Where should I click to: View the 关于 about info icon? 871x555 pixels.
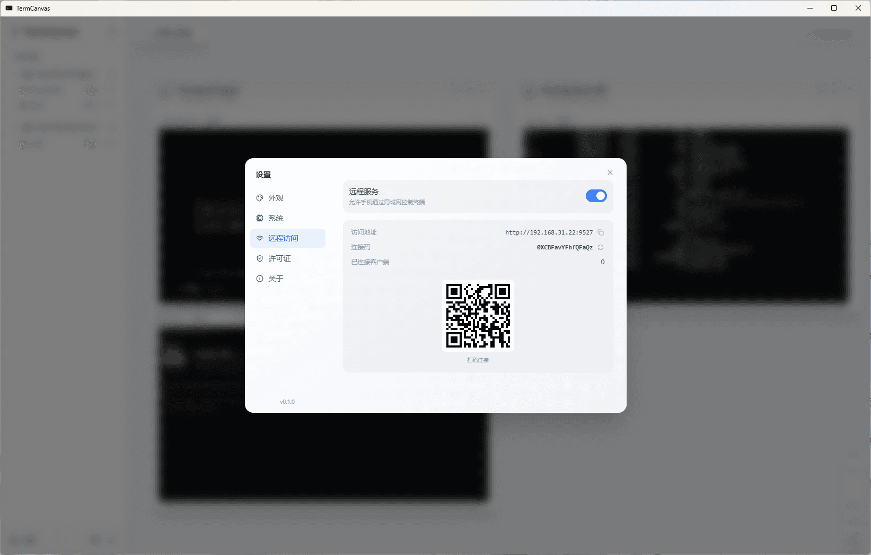(260, 278)
